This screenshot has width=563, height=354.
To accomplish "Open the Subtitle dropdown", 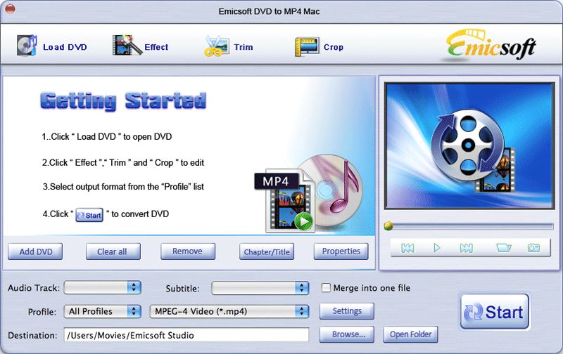I will [x=260, y=288].
